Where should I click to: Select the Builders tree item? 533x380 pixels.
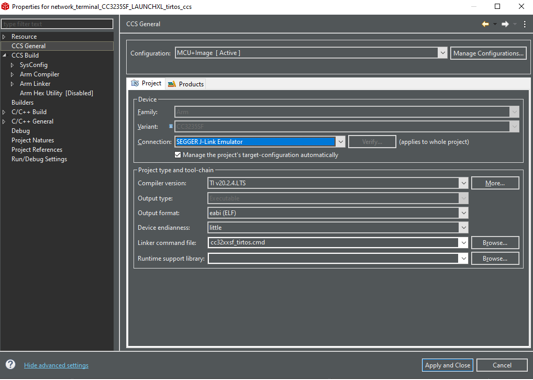23,102
